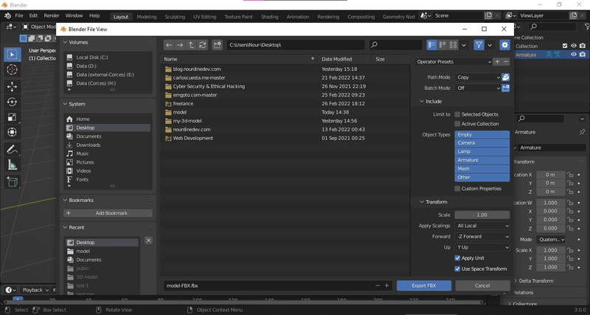Switch to Sculpting workspace tab
The width and height of the screenshot is (590, 315).
[175, 17]
